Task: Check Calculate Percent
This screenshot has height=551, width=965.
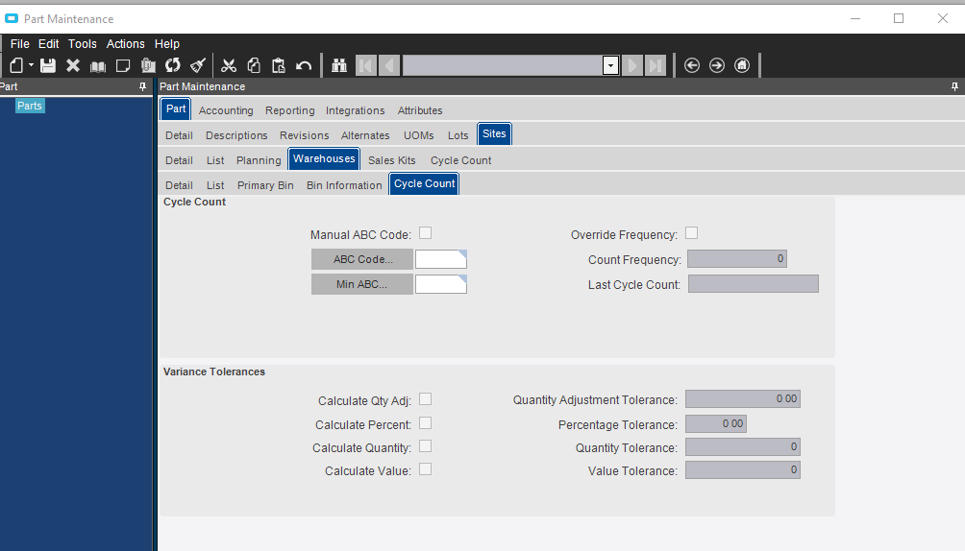Action: pyautogui.click(x=425, y=423)
